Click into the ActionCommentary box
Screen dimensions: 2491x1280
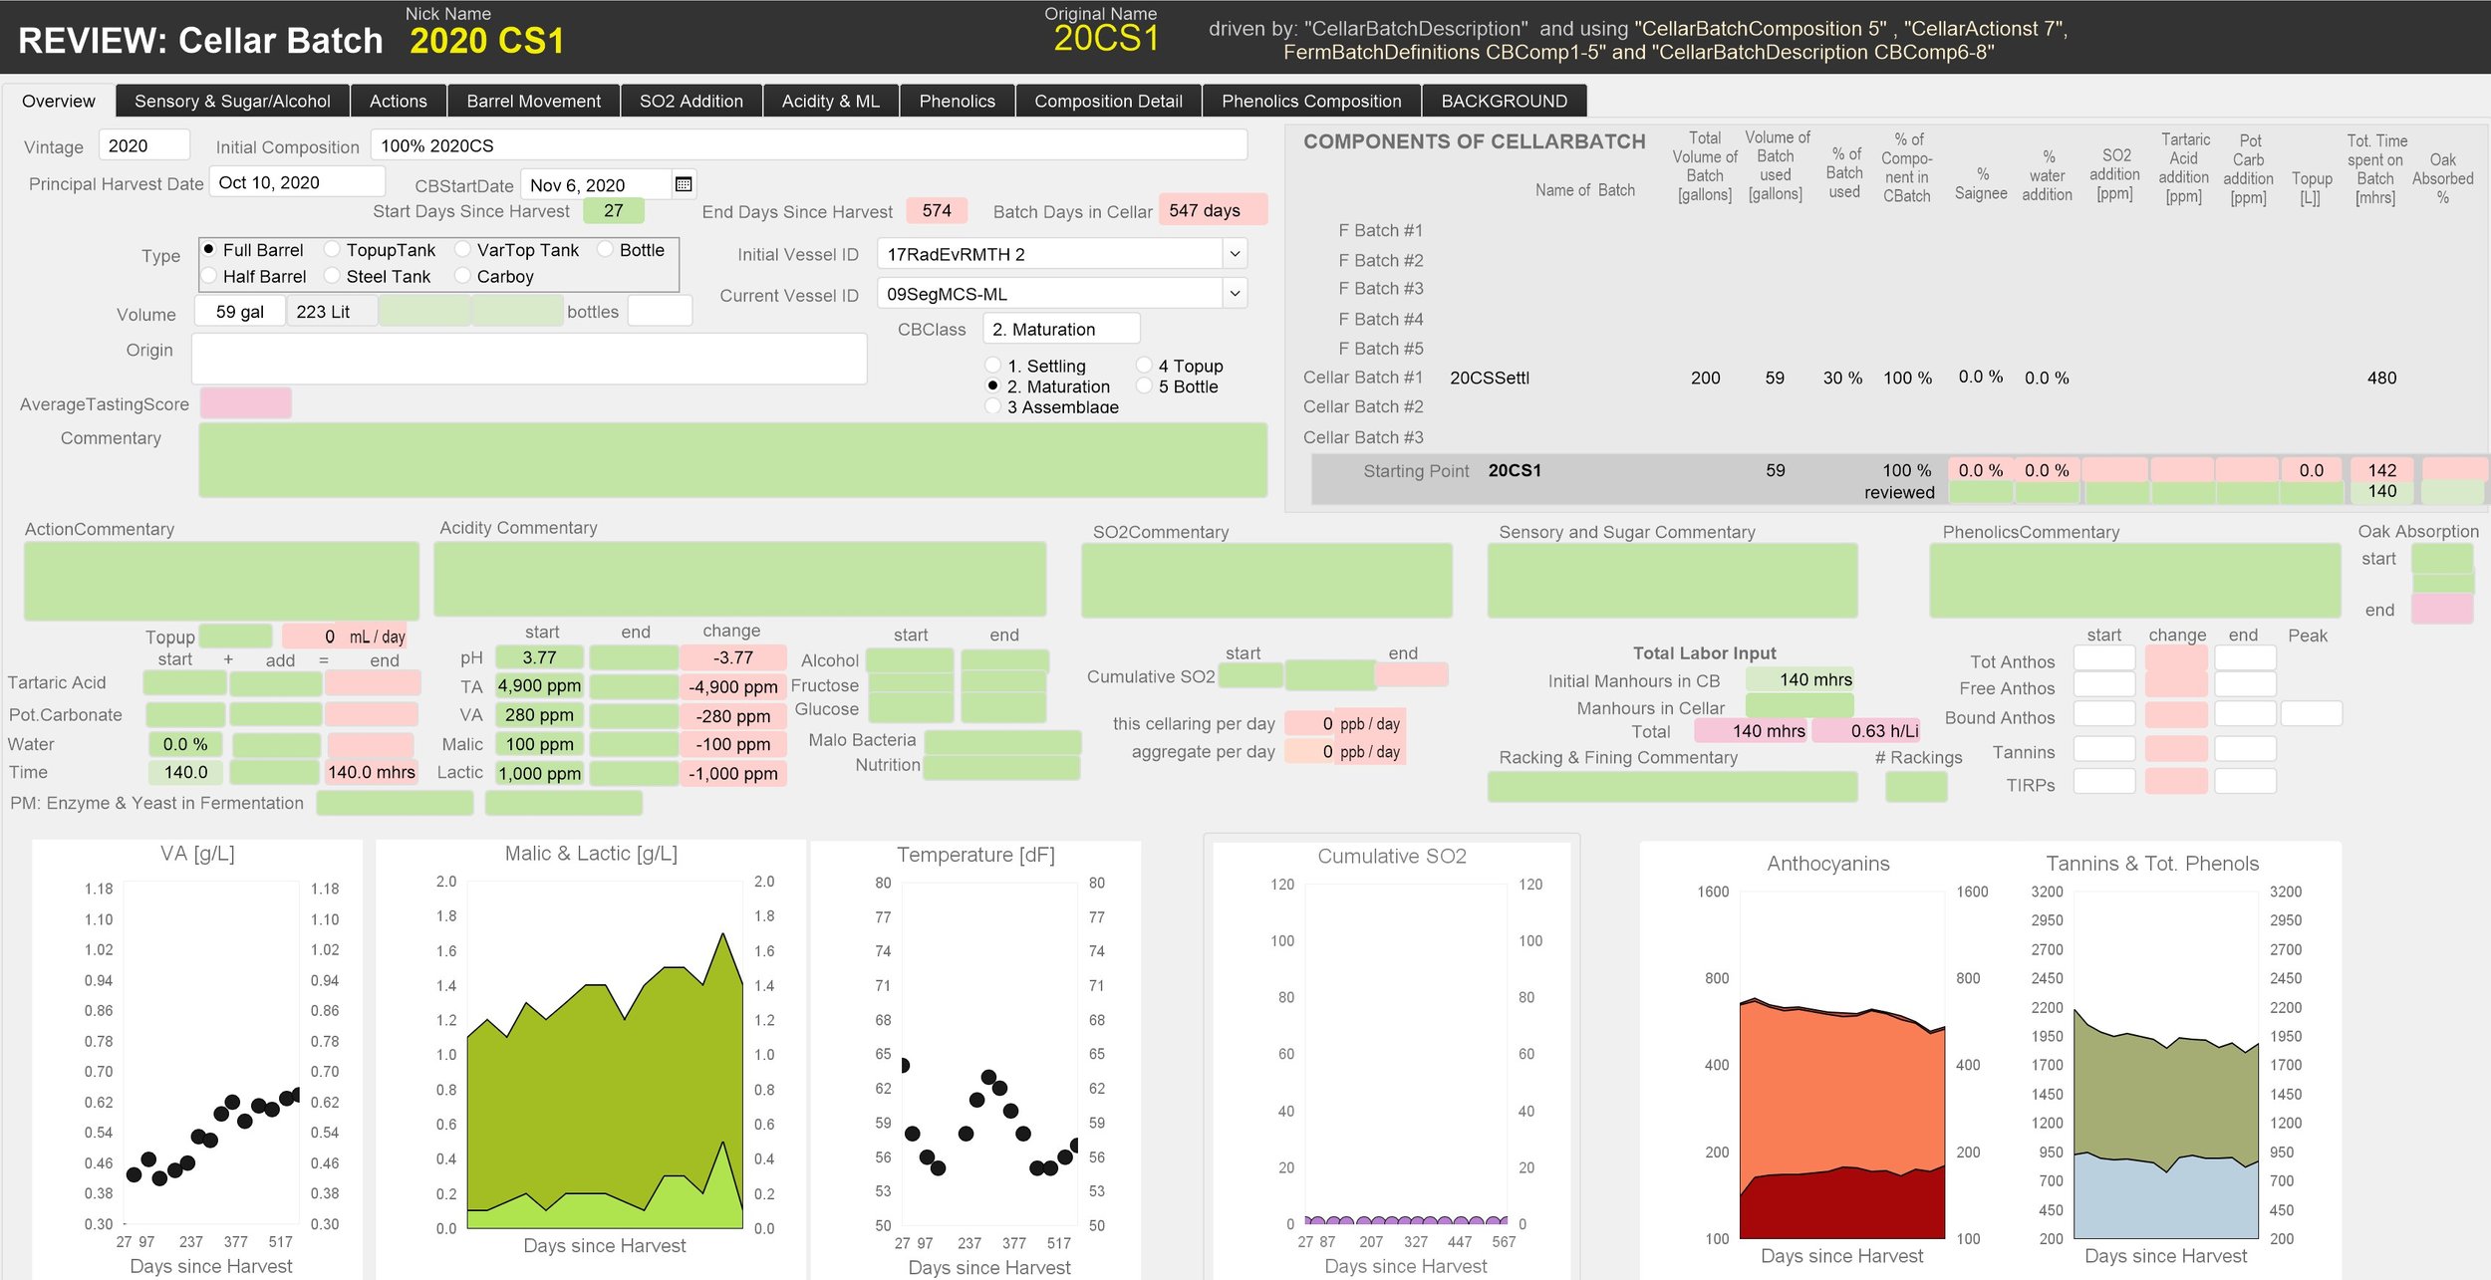click(221, 581)
